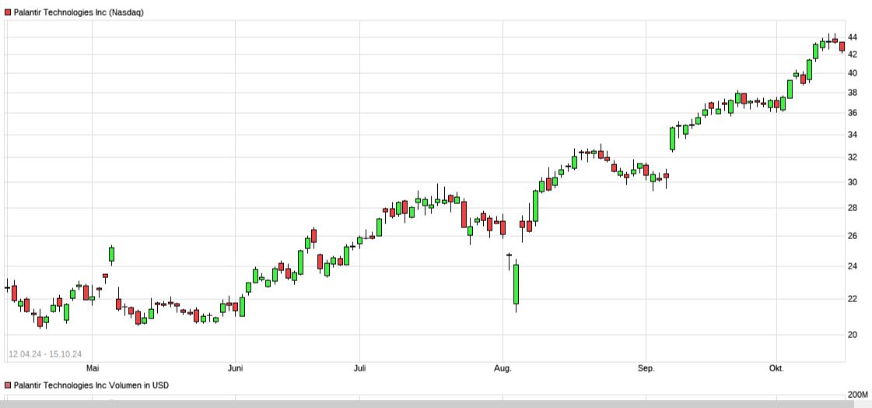Click the 'Juni' month label on the time axis
This screenshot has height=408, width=872.
(x=235, y=368)
